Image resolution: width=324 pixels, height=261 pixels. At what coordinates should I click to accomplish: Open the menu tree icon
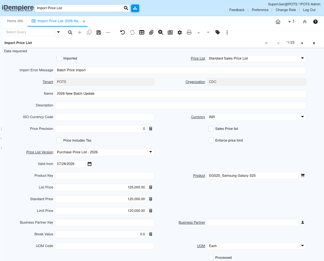(x=135, y=8)
